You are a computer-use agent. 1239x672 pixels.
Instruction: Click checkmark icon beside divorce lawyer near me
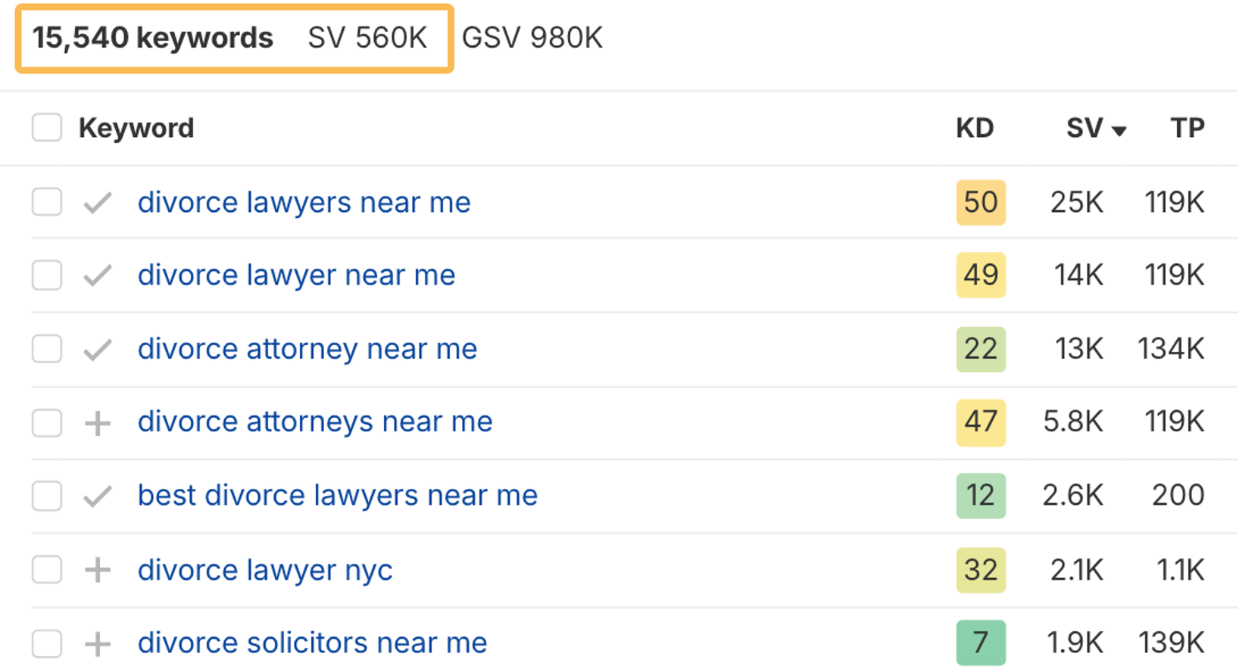98,275
